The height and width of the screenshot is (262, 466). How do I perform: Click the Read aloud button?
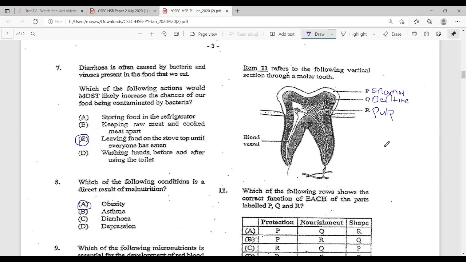point(243,34)
